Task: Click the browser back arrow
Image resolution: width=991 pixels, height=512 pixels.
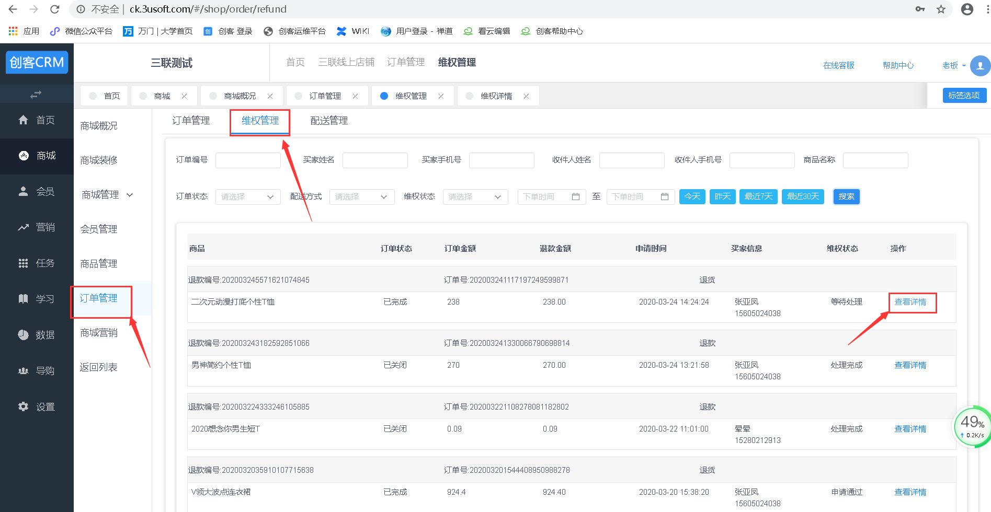Action: [13, 9]
